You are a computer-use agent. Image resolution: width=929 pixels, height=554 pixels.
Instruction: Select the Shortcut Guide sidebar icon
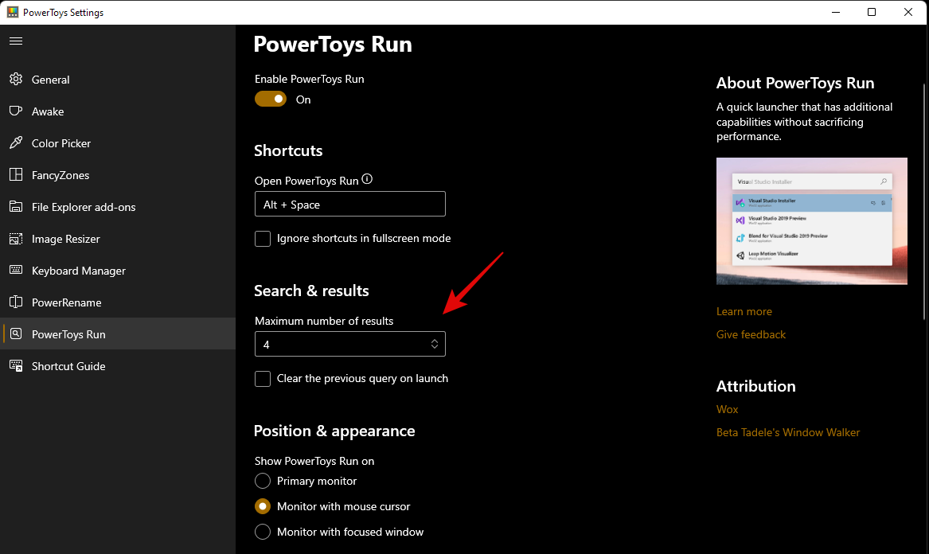point(16,366)
